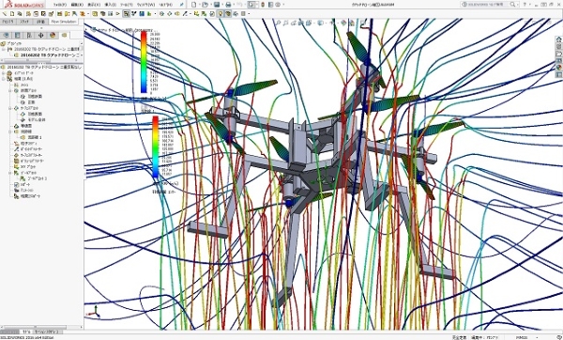Click the Home icon in the right task pane
This screenshot has height=340, width=563.
coord(558,39)
